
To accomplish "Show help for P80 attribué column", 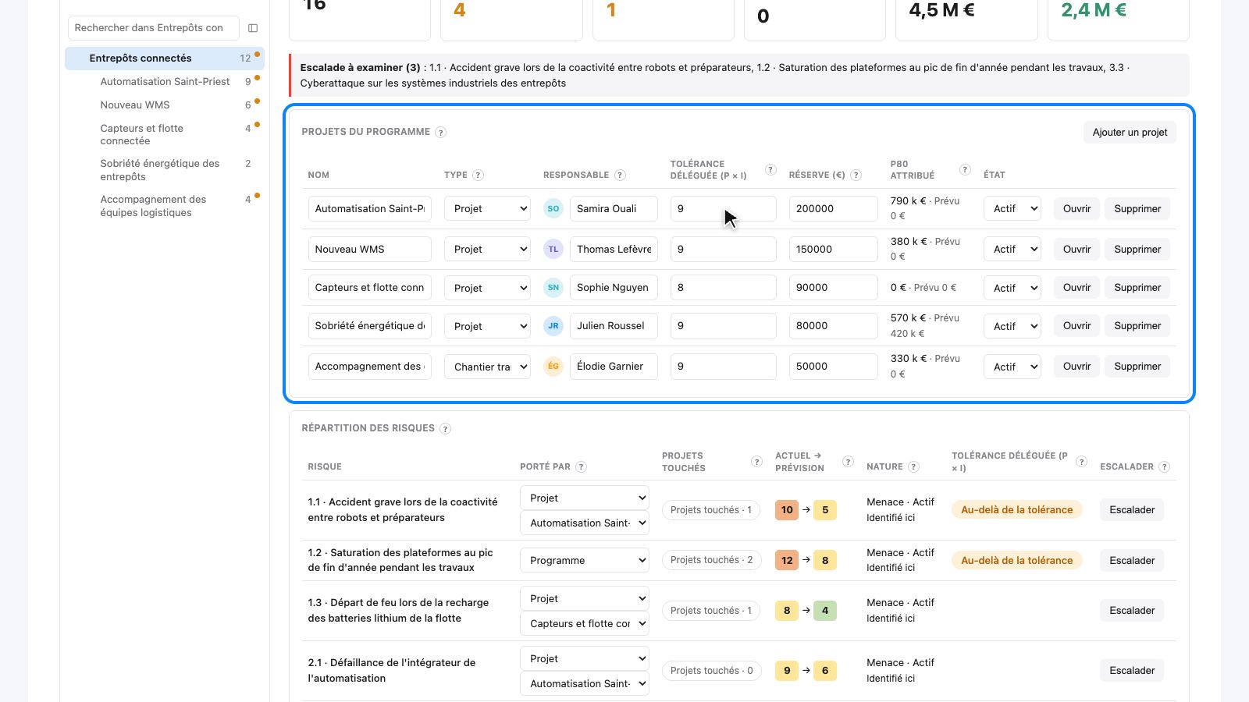I will click(x=965, y=170).
